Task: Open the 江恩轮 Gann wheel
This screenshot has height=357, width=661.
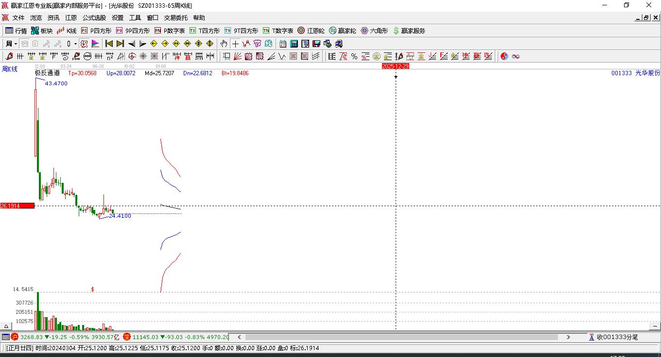Action: (x=311, y=31)
